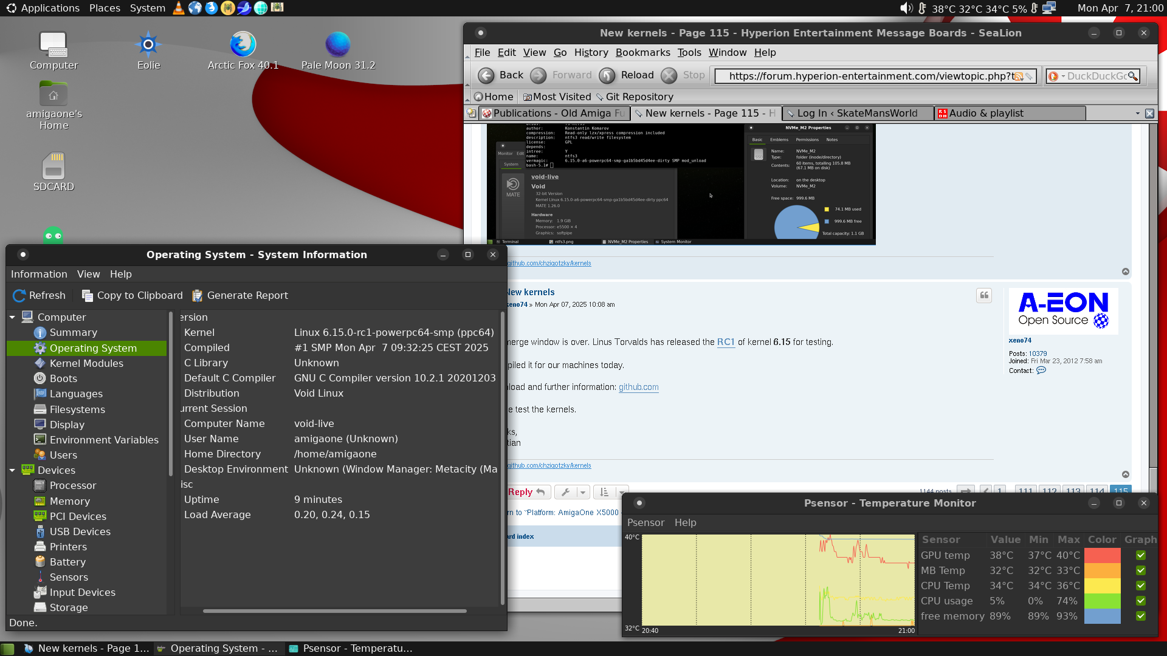Viewport: 1167px width, 656px height.
Task: Click the volume speaker icon in panel
Action: pos(906,8)
